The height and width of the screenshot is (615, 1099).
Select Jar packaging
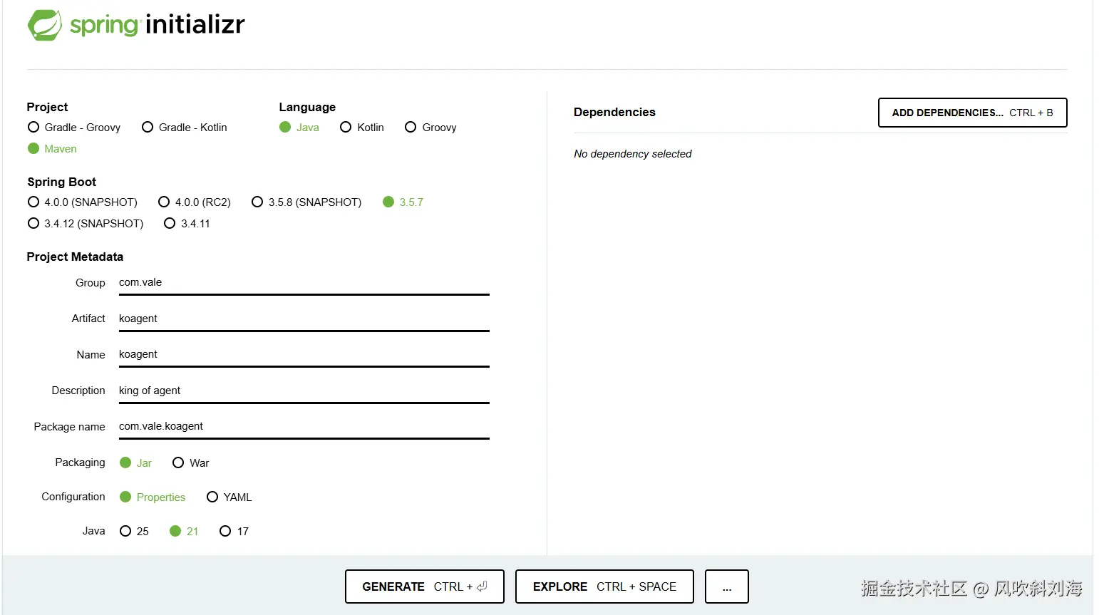[x=135, y=463]
